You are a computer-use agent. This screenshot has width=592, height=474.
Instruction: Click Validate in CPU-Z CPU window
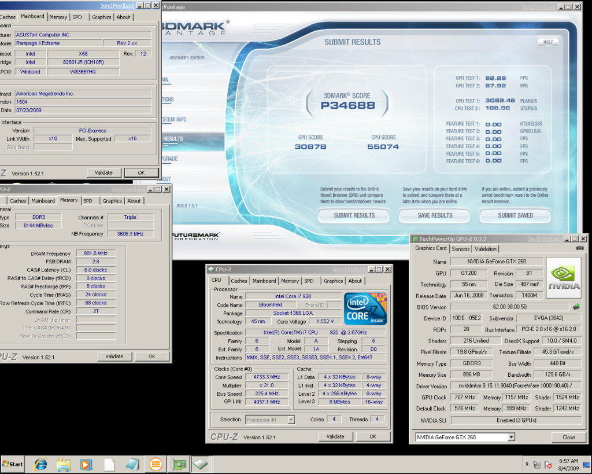(335, 436)
